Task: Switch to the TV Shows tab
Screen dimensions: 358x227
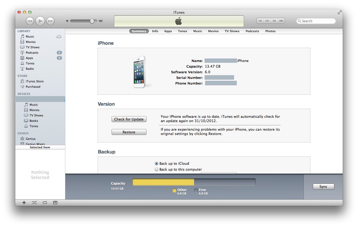Action: click(232, 31)
